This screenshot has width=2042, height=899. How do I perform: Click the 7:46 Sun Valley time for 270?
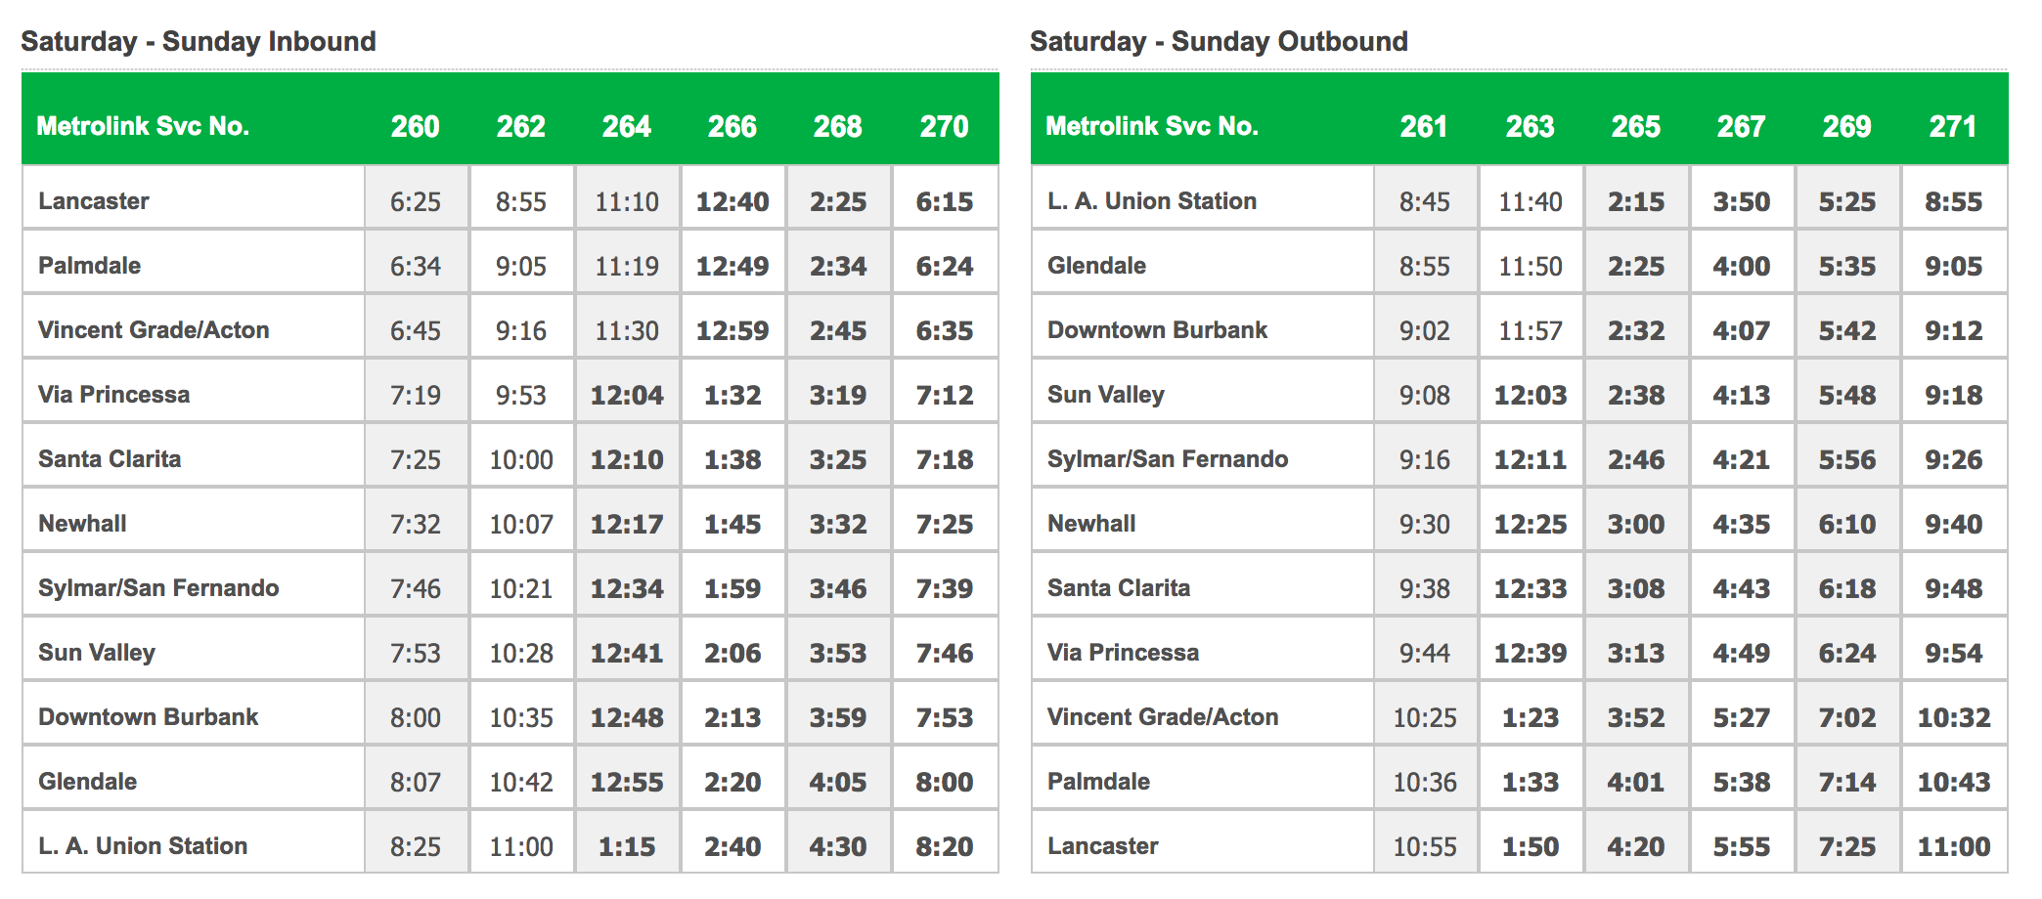(x=945, y=653)
